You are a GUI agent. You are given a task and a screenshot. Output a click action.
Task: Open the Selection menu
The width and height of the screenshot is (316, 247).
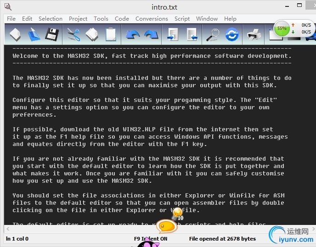tap(51, 19)
